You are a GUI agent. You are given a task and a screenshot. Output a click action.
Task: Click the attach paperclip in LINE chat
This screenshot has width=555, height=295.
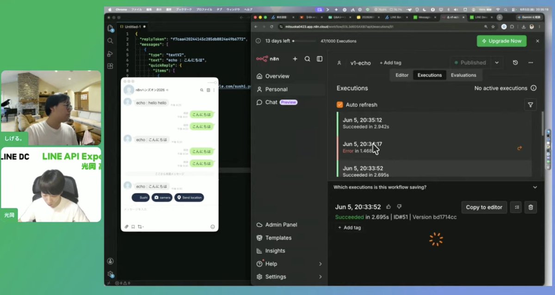point(127,227)
